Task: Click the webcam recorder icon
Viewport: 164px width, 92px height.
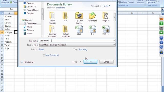Action: coord(161,28)
